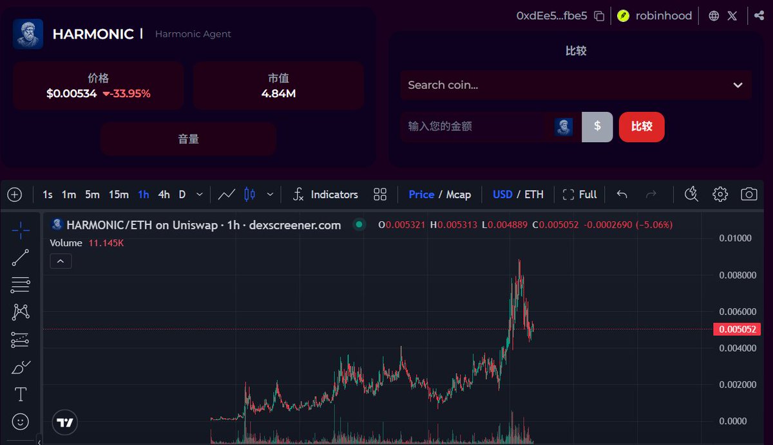The width and height of the screenshot is (773, 445).
Task: Collapse the drawing toolbar side arrow
Action: [x=39, y=441]
